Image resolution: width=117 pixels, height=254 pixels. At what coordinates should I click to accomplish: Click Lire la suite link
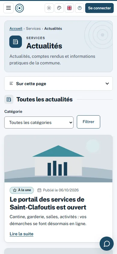[22, 234]
